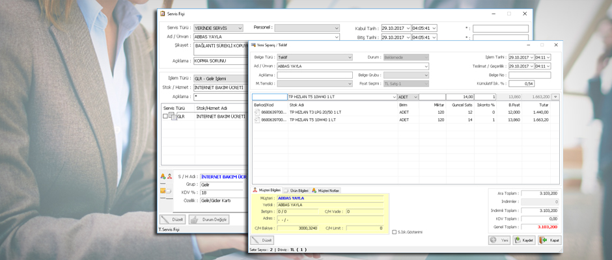The height and width of the screenshot is (260, 612).
Task: Open the M.Temsilci dropdown
Action: [350, 83]
